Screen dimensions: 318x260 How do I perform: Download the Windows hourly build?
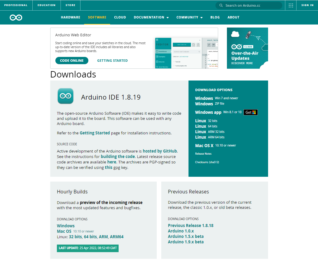click(x=66, y=226)
